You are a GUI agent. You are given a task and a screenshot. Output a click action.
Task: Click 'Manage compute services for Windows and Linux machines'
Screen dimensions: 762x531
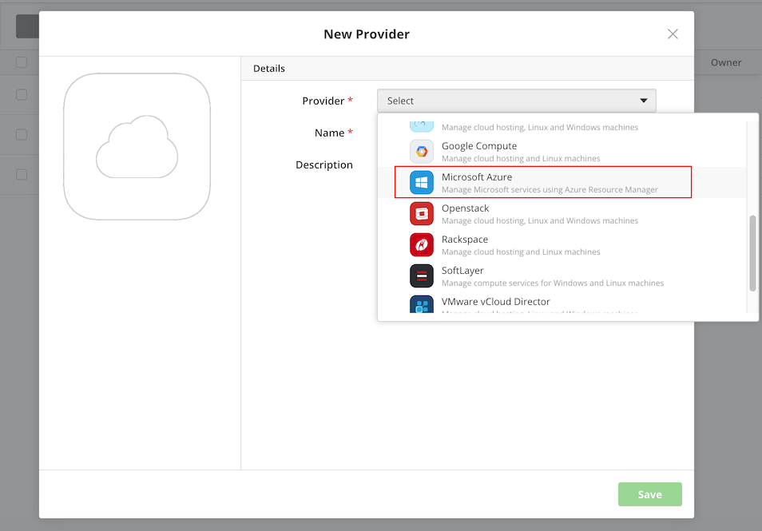553,283
